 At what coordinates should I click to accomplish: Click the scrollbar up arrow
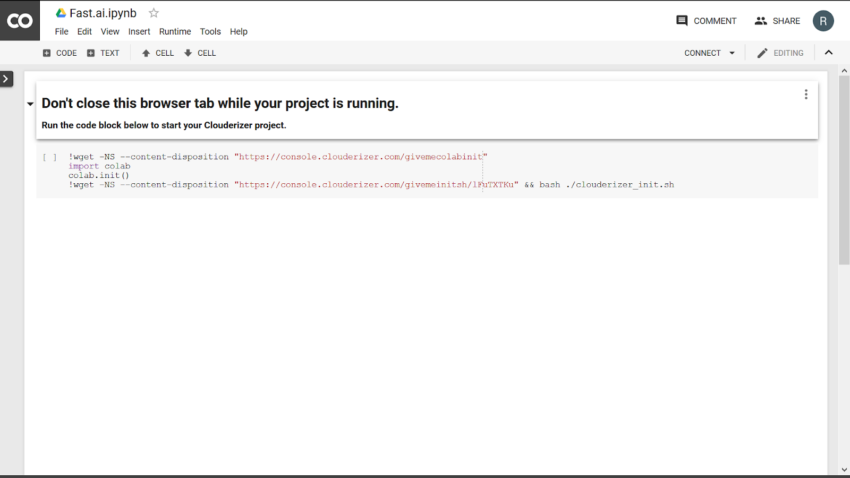(x=844, y=71)
